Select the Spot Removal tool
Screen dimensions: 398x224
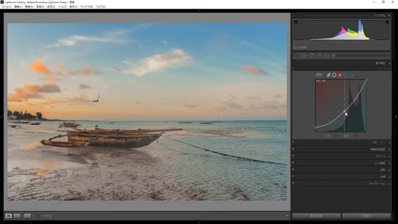pos(305,55)
